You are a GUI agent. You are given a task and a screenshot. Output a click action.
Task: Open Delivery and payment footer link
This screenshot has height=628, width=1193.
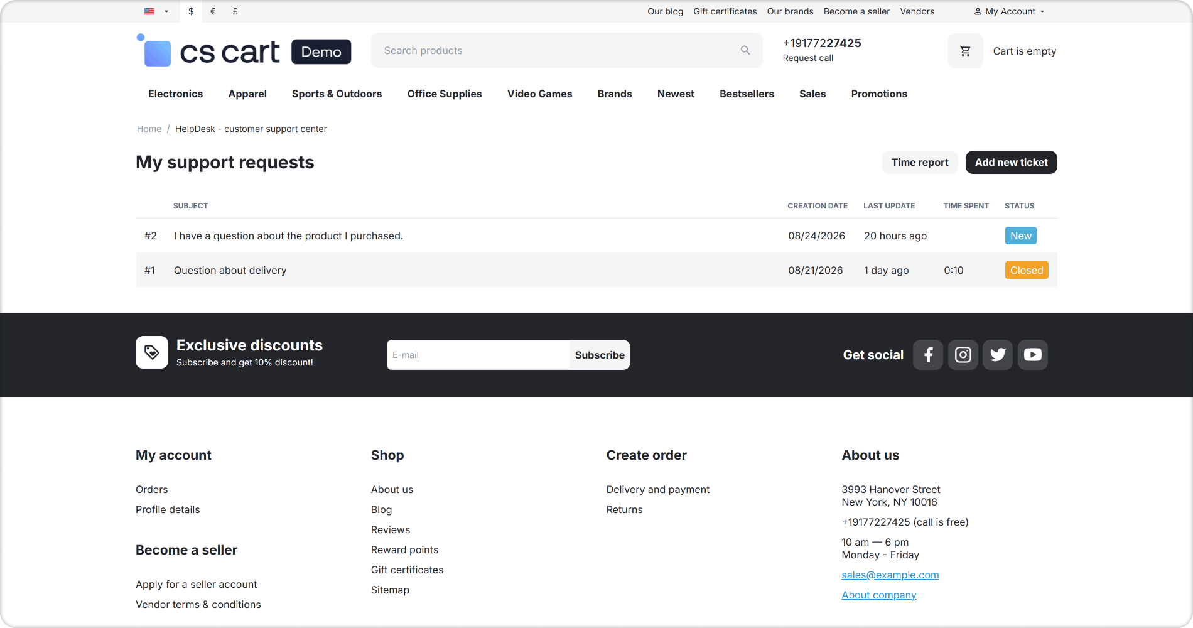click(658, 489)
